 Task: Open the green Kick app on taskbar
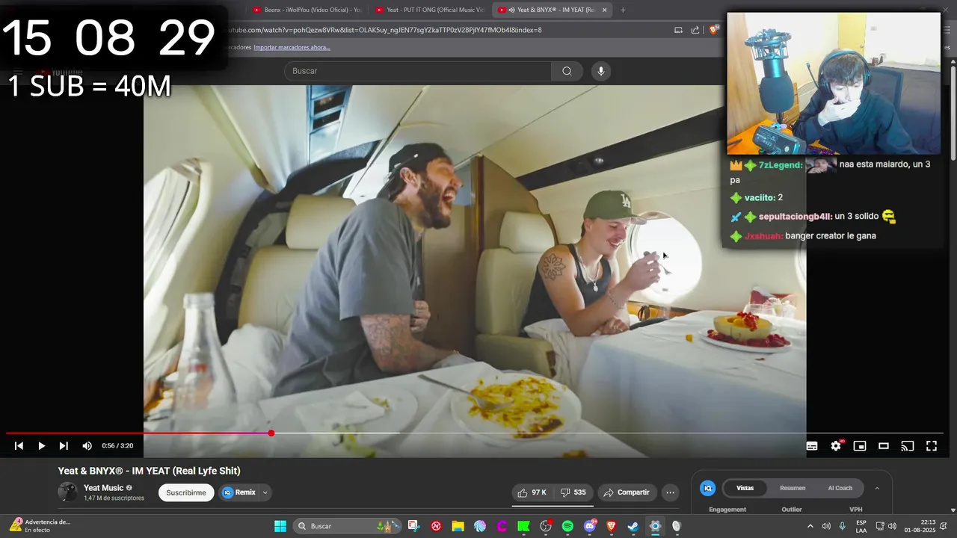(x=523, y=526)
